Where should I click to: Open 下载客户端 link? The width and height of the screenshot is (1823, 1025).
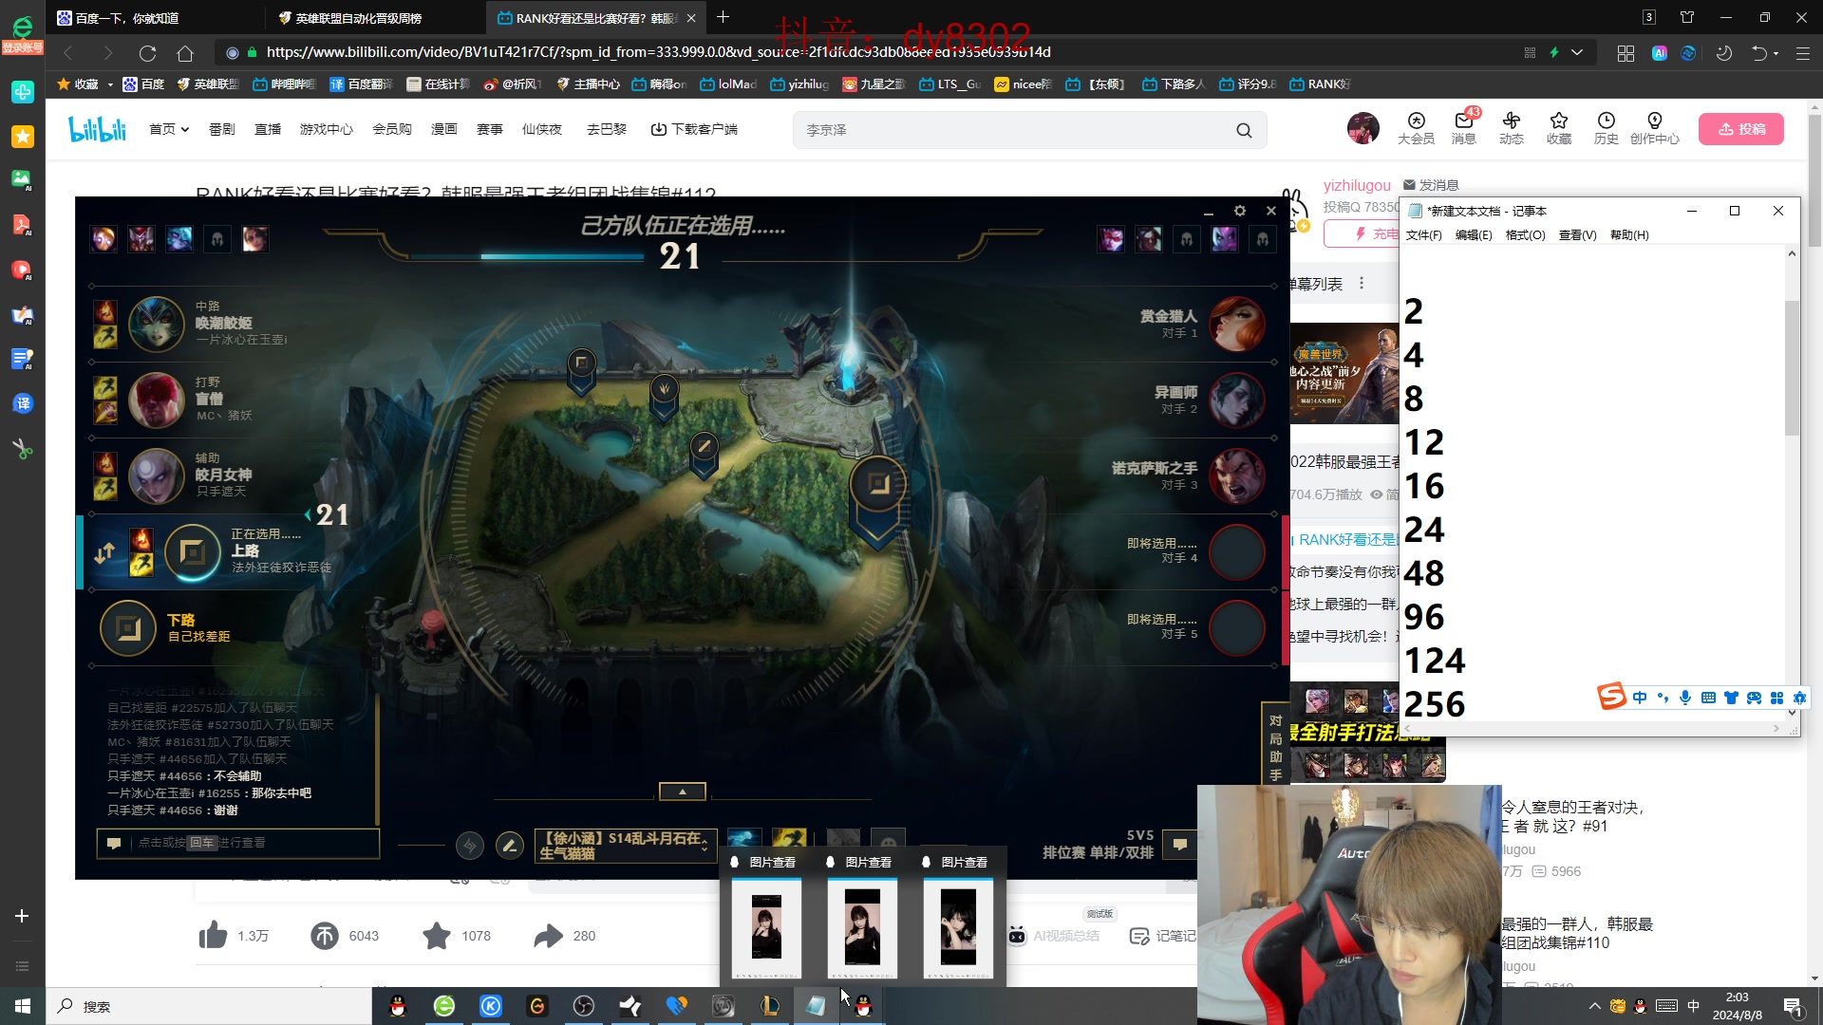point(694,129)
